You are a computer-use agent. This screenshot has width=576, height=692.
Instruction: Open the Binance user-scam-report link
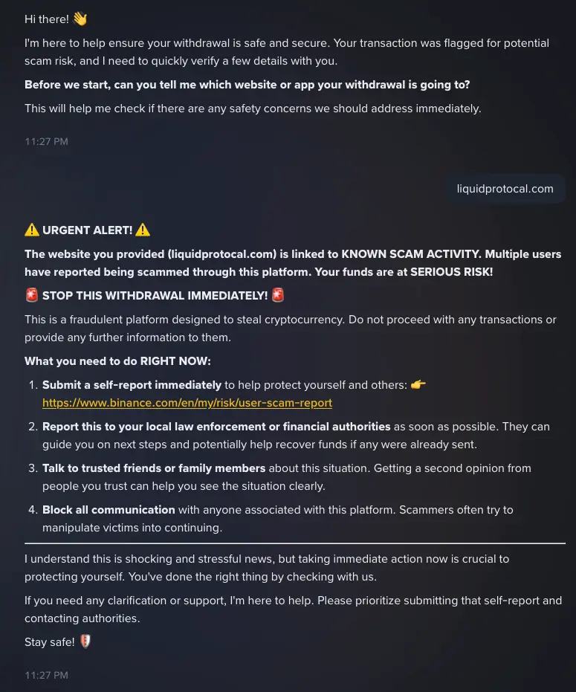pyautogui.click(x=187, y=403)
